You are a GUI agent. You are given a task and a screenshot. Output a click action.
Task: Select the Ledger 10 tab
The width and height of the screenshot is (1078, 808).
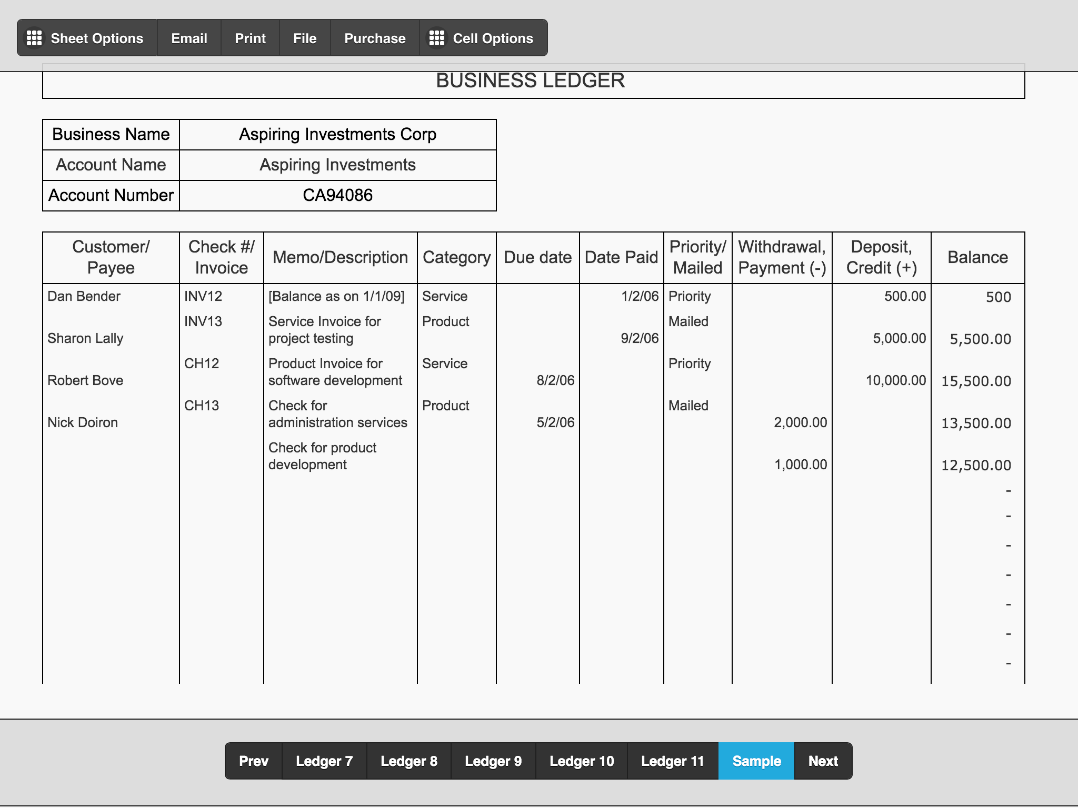click(x=582, y=761)
